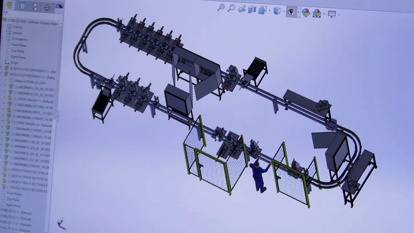Open the View Settings dropdown arrow
414x233 pixels.
(339, 15)
